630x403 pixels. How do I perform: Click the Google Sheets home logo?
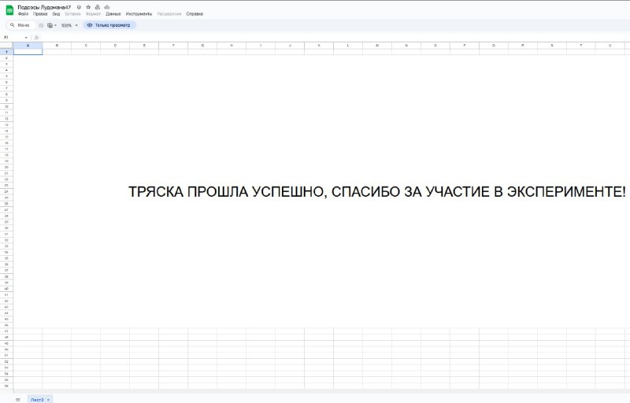click(x=9, y=9)
